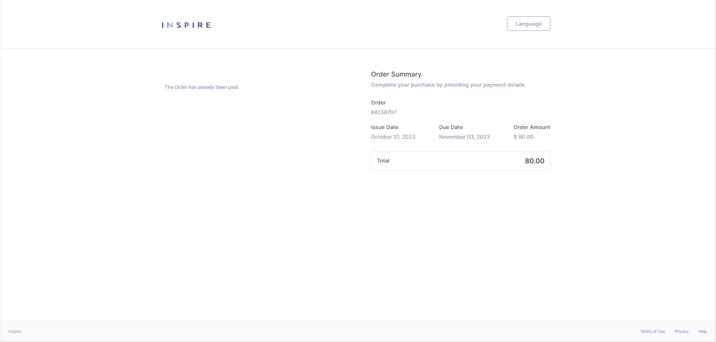Click the Due Date label

coord(451,127)
